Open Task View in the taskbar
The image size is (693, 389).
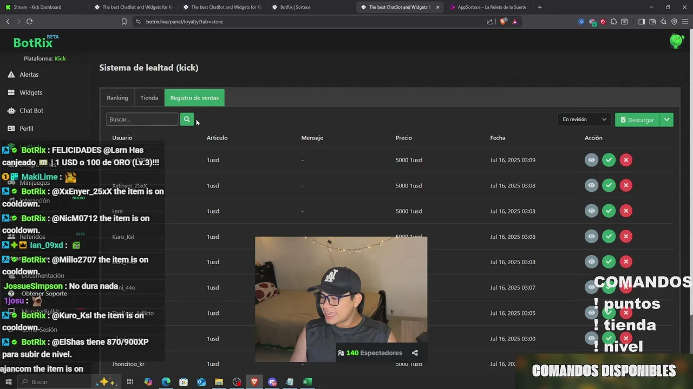tap(130, 382)
